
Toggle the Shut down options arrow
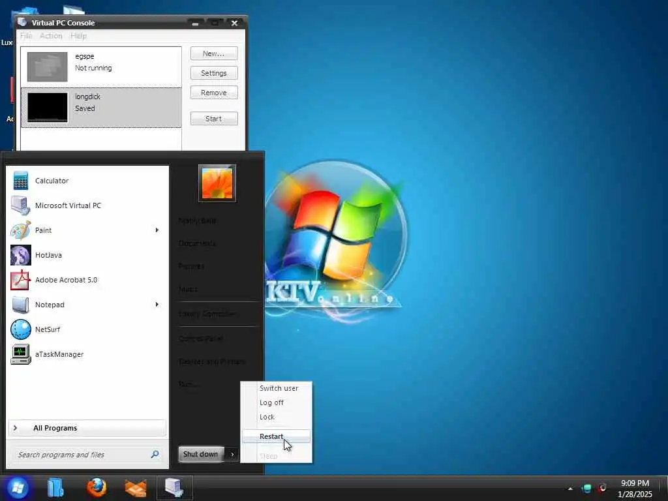coord(232,454)
